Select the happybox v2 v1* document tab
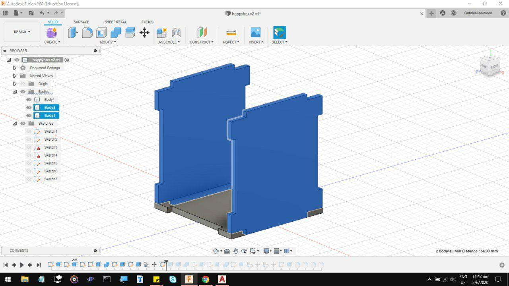 pyautogui.click(x=243, y=14)
